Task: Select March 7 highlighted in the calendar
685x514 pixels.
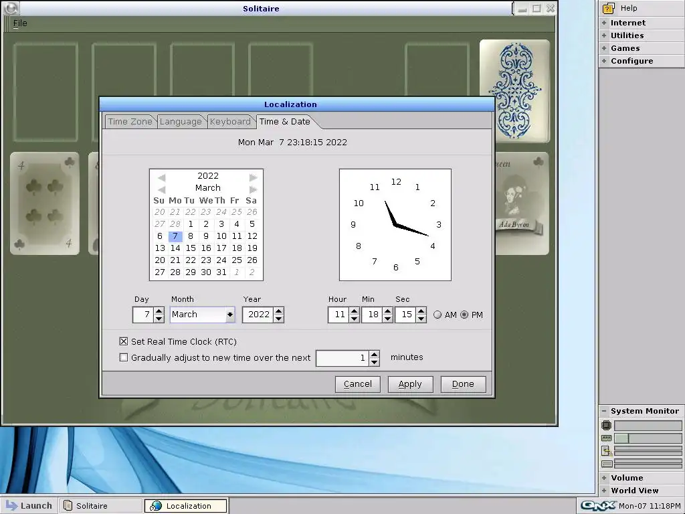Action: coord(175,236)
